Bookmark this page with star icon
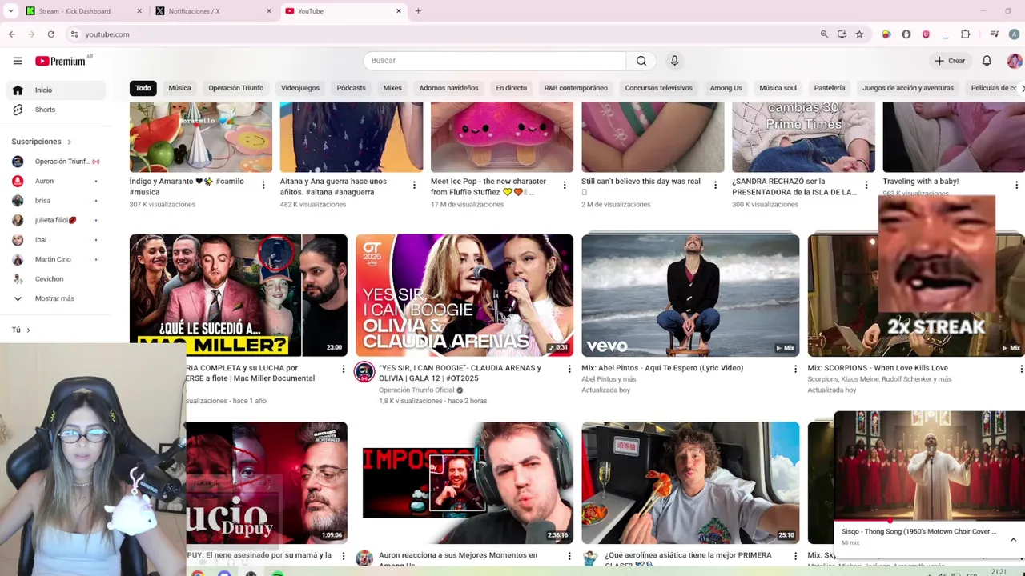This screenshot has height=576, width=1025. point(859,34)
